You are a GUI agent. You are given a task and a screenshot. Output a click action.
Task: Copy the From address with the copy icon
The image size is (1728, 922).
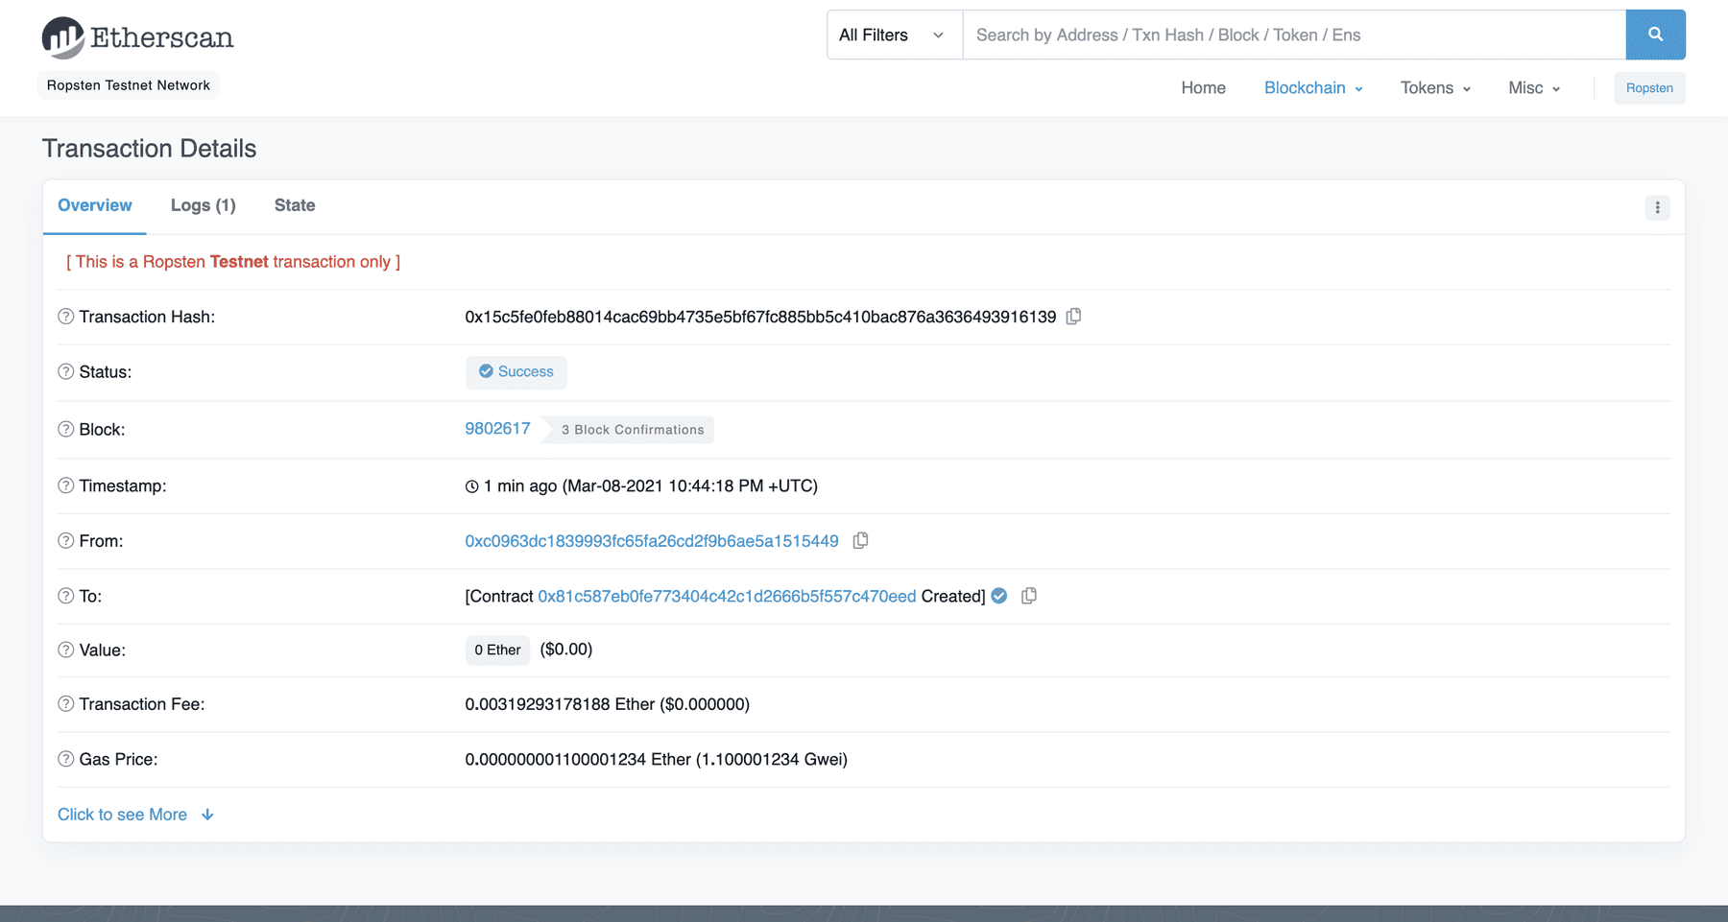859,540
